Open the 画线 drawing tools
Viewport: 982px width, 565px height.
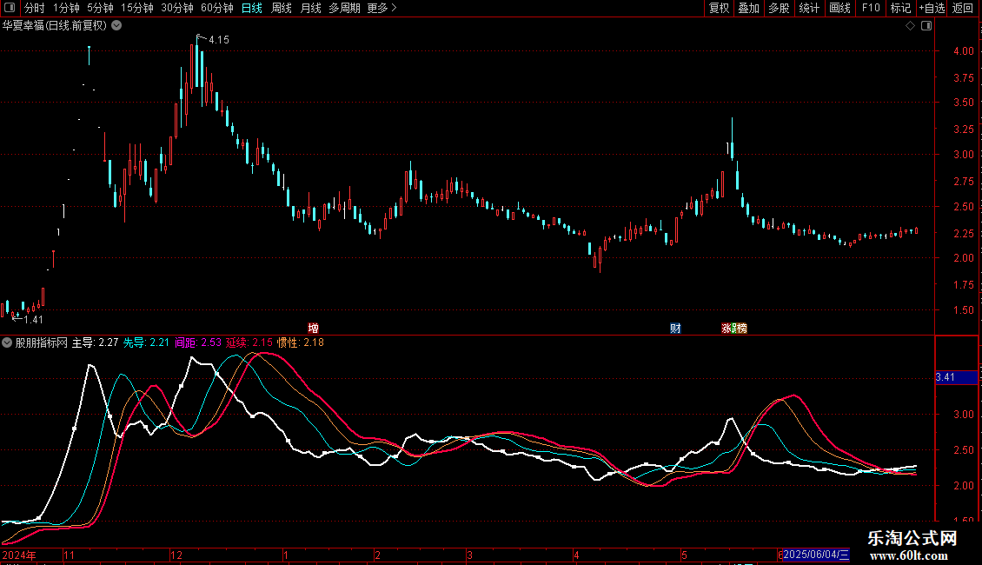pos(839,8)
